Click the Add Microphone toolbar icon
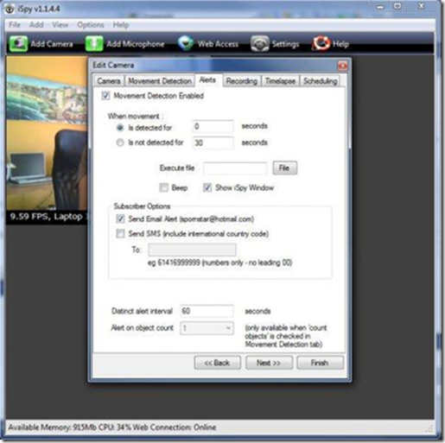445x443 pixels. tap(94, 44)
